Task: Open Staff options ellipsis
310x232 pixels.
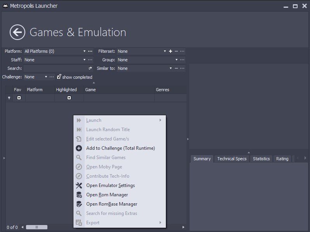Action: [x=90, y=60]
